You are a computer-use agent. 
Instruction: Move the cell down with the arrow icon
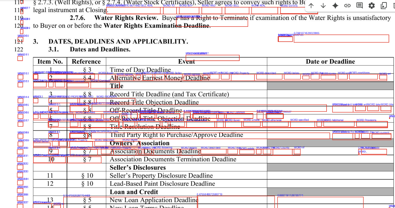(323, 6)
